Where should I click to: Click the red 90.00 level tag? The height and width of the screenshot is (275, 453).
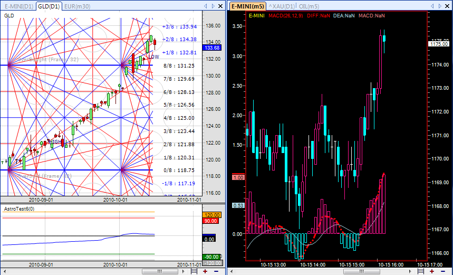[x=210, y=221]
